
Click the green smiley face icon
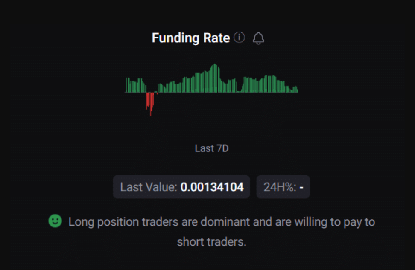55,221
